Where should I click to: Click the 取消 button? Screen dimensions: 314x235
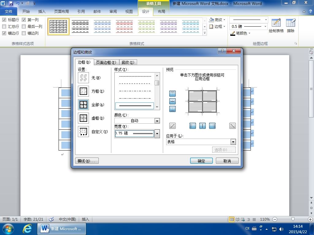click(x=227, y=161)
